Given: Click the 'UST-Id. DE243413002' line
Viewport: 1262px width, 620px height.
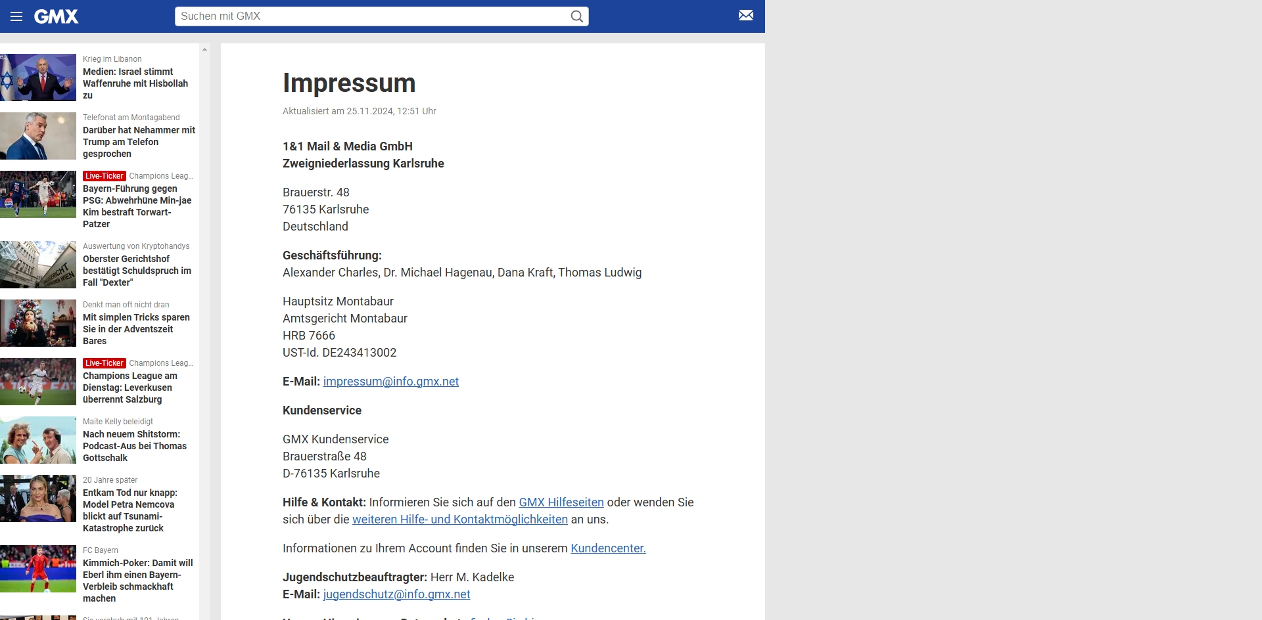Looking at the screenshot, I should [x=340, y=353].
